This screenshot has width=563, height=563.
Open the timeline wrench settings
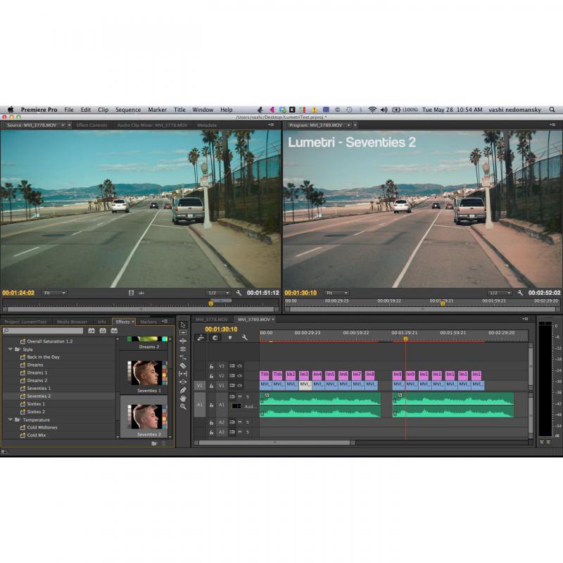click(244, 338)
